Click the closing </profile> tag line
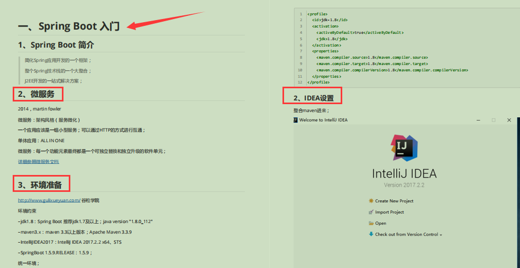520x268 pixels. [x=318, y=82]
